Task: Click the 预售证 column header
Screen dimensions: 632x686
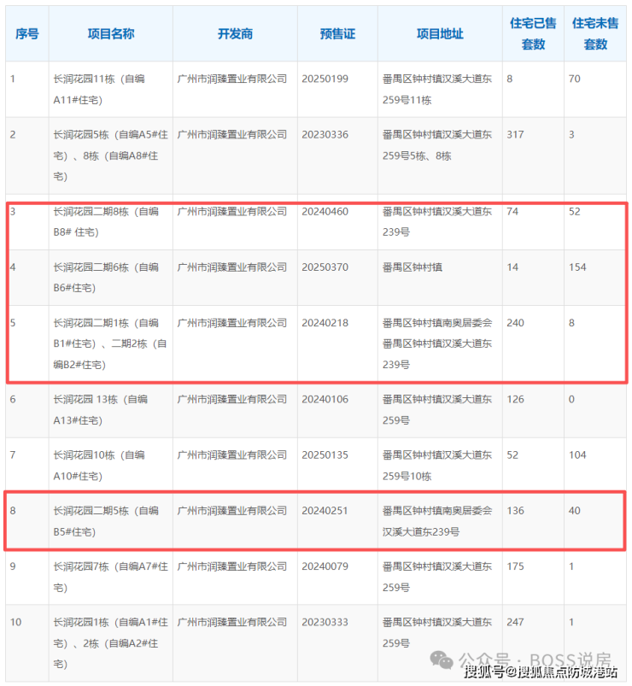Action: pyautogui.click(x=337, y=33)
